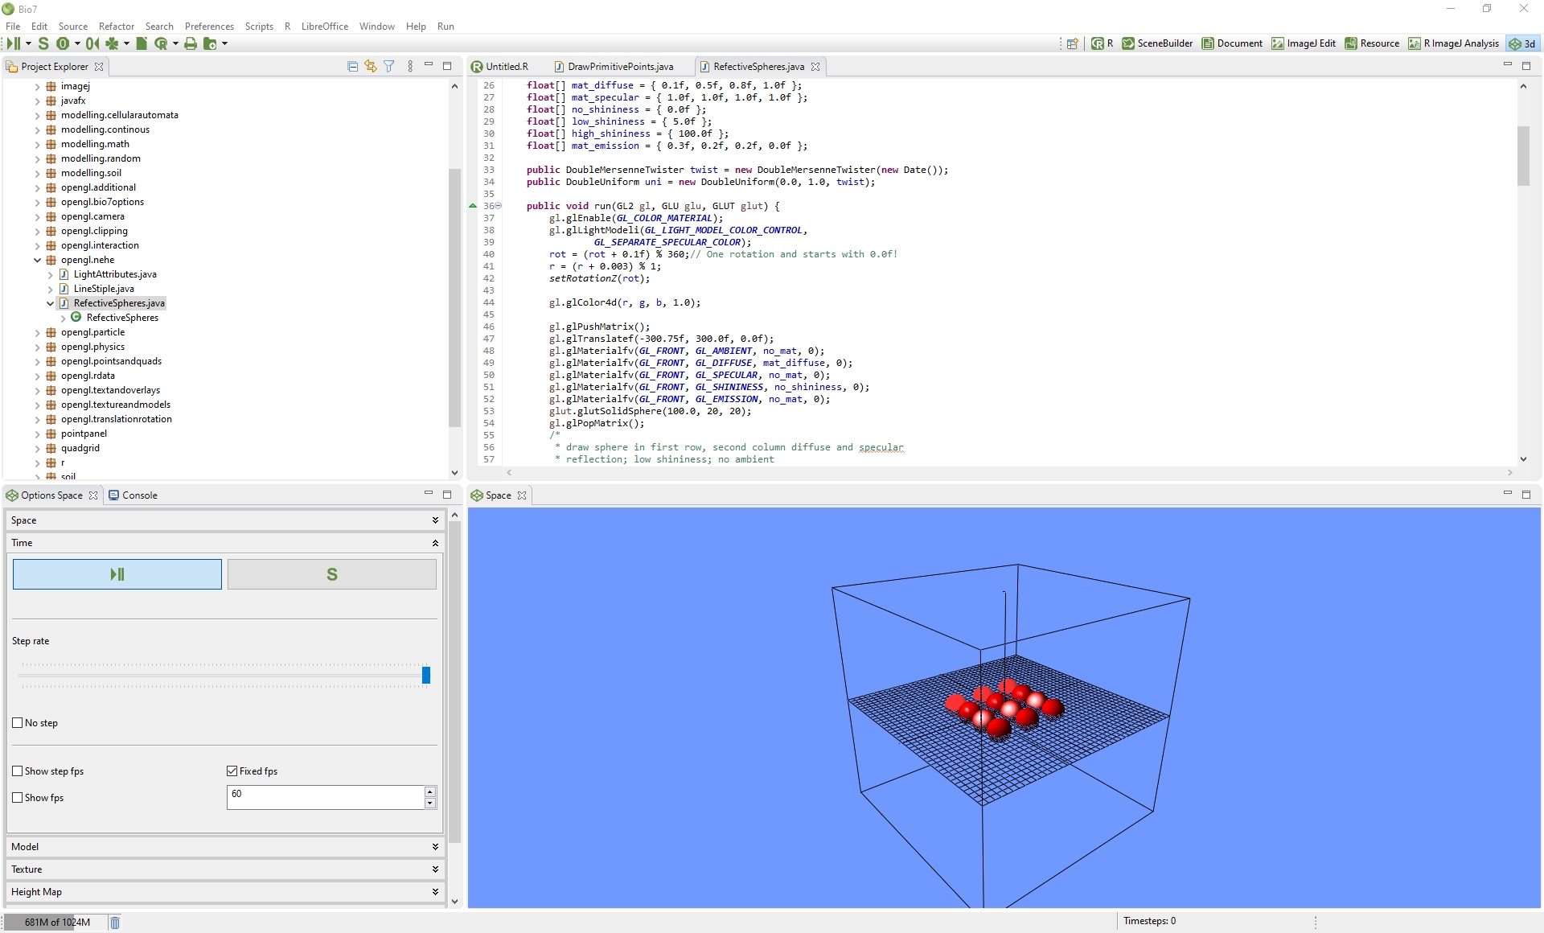Expand the opengl.physics package
Viewport: 1544px width, 933px height.
37,347
